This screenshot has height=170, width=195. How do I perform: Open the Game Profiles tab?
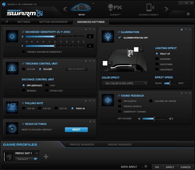20,145
